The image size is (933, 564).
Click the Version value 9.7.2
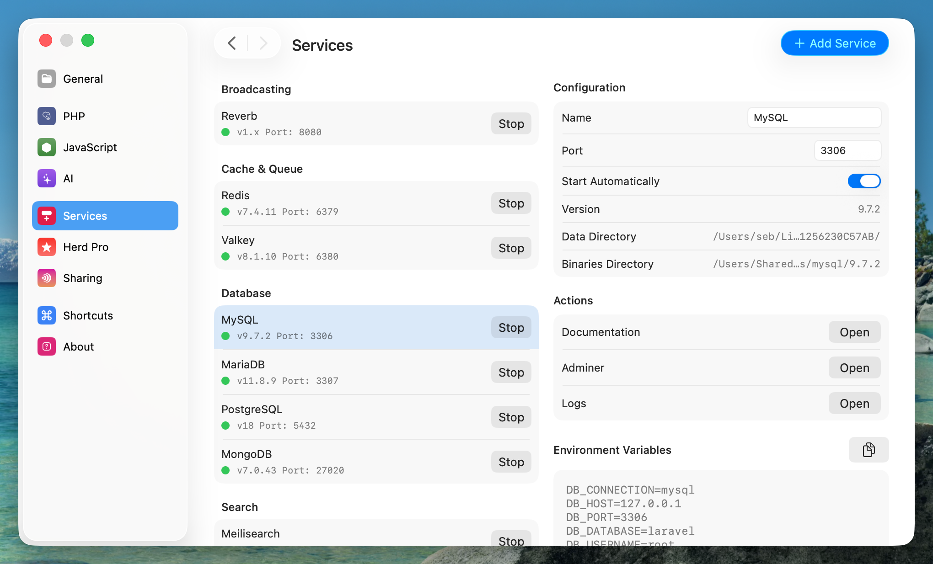869,209
